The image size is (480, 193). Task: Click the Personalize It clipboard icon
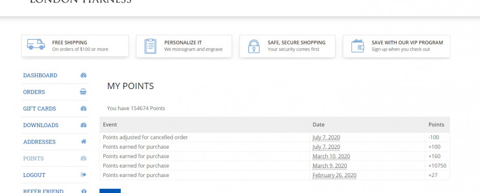pyautogui.click(x=150, y=46)
